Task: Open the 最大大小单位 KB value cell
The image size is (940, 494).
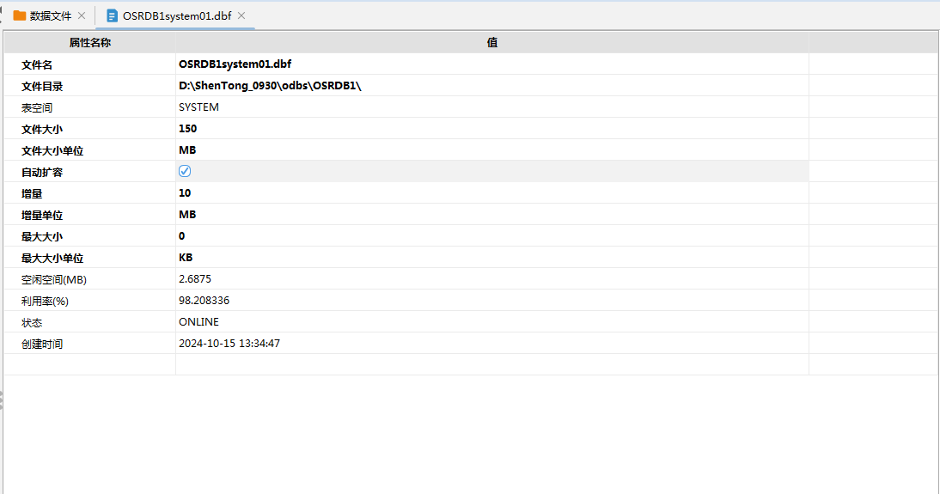Action: click(x=186, y=258)
